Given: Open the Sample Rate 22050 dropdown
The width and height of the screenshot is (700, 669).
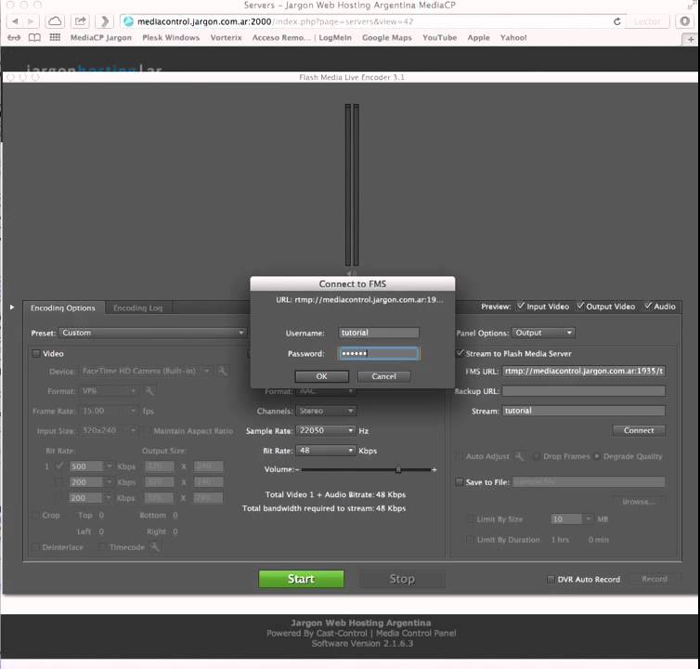Looking at the screenshot, I should [326, 430].
